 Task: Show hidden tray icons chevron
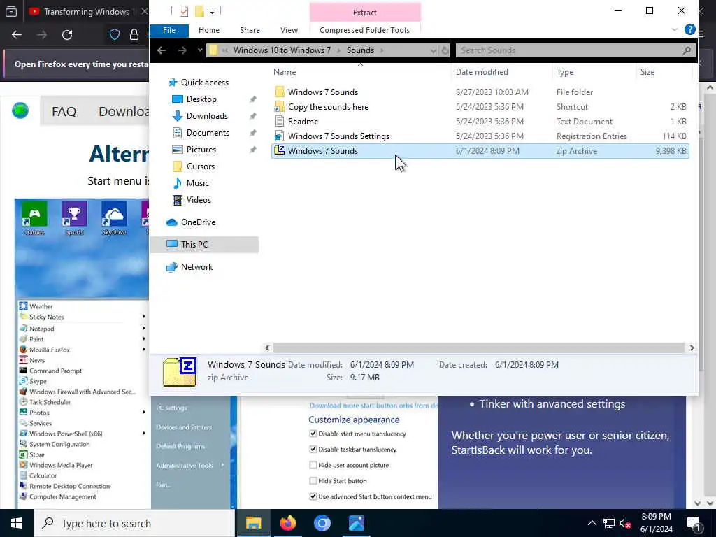(x=592, y=523)
